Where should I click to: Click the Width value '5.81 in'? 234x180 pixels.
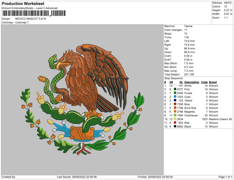[228, 14]
